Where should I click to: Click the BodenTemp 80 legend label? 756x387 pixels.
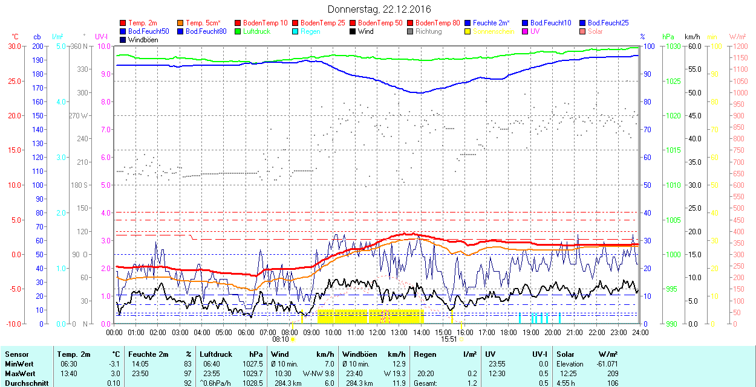click(x=437, y=23)
